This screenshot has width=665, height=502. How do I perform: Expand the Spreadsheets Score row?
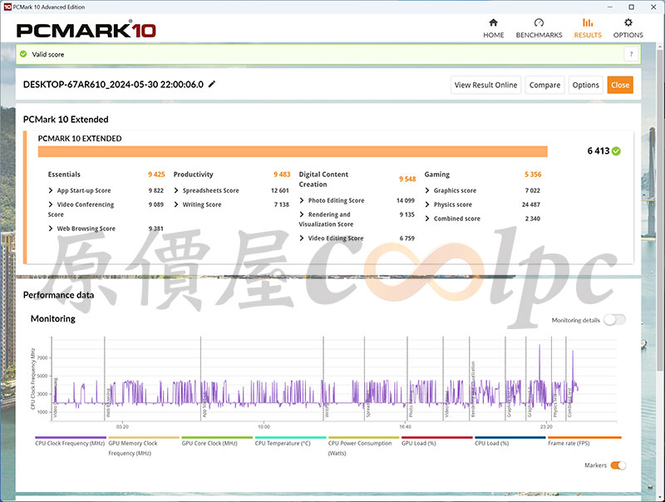pos(176,190)
